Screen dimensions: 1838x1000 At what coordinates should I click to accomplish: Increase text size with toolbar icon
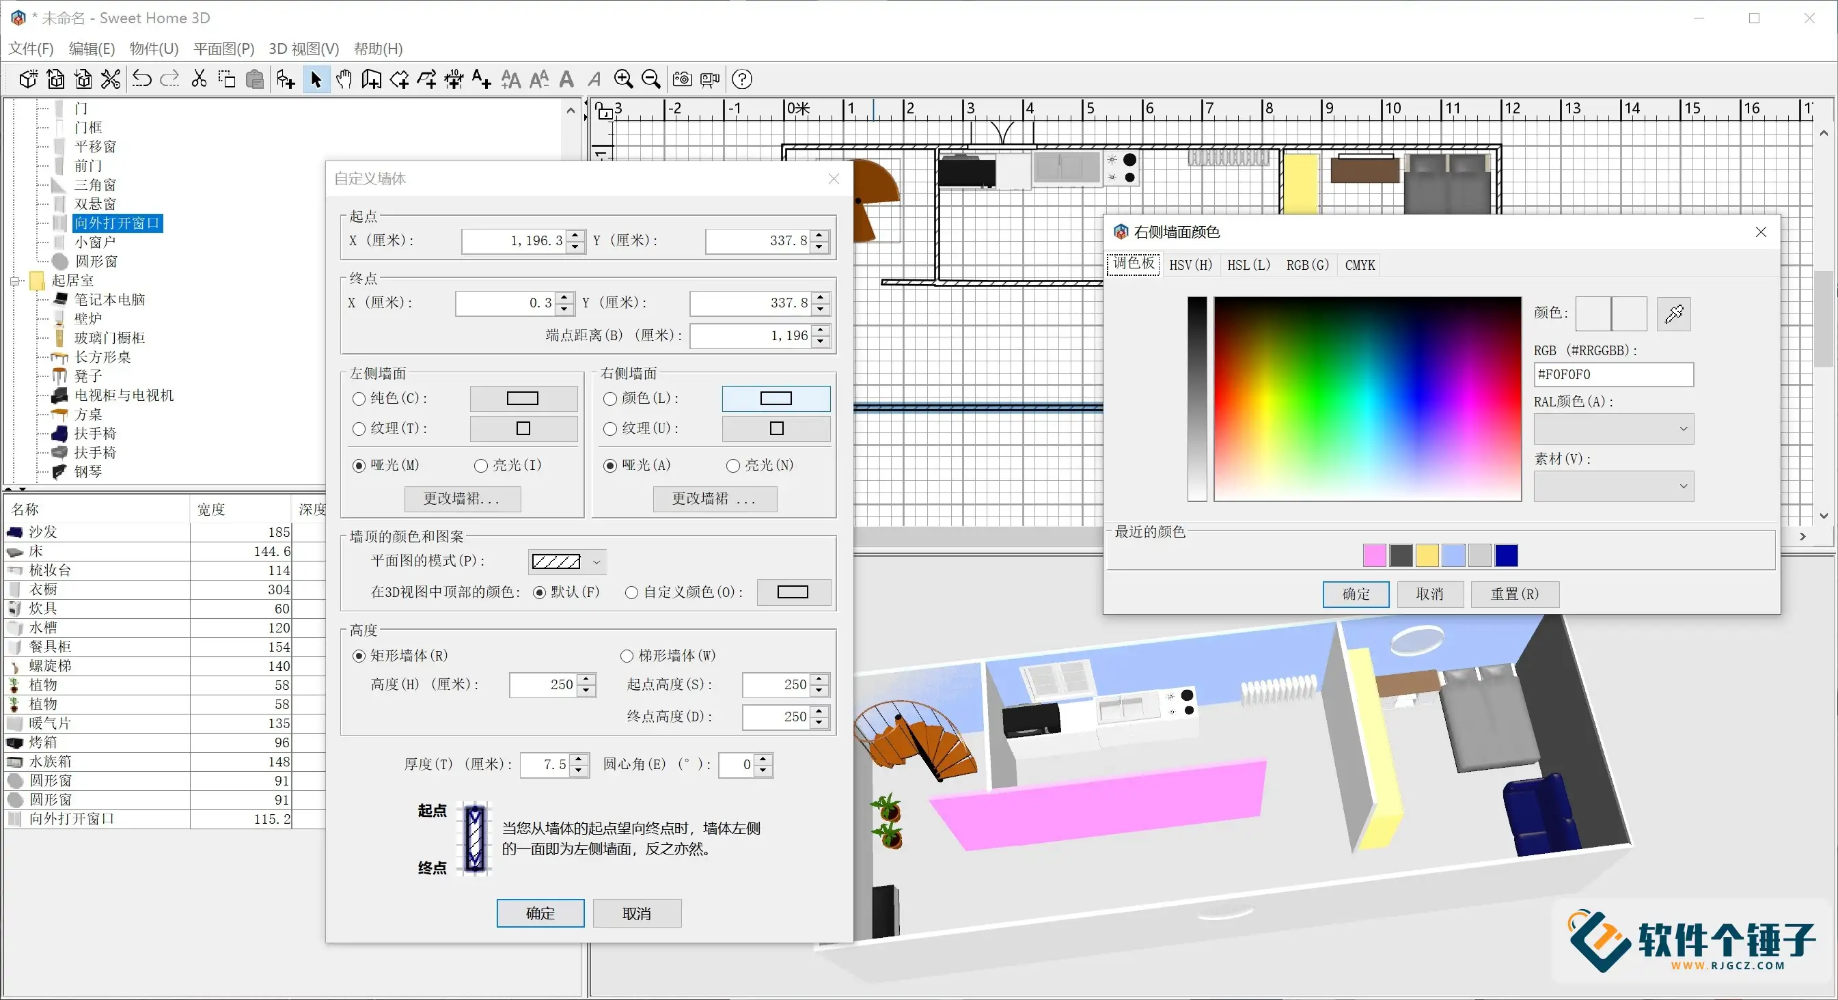(511, 79)
